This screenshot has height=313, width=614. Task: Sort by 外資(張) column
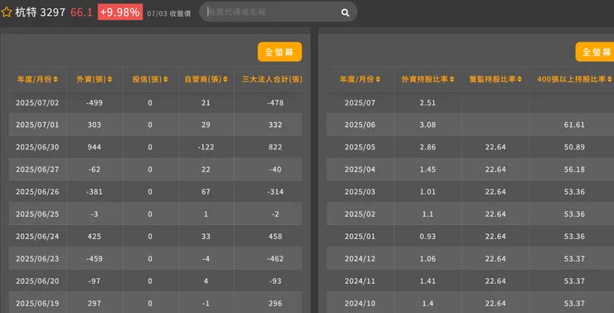tap(95, 80)
